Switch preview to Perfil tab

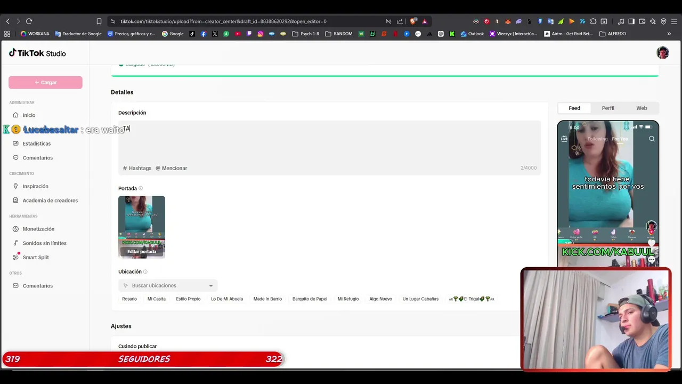608,108
